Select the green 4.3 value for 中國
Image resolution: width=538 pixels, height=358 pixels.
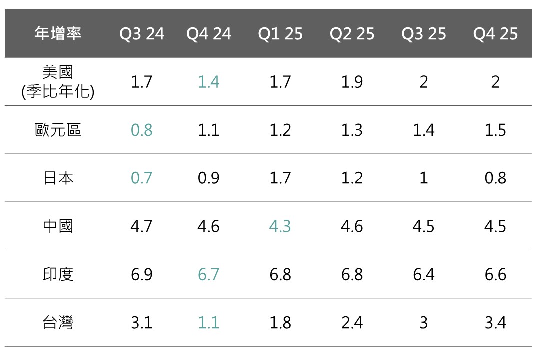pos(280,226)
